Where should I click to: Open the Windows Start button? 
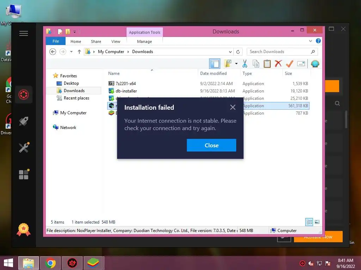pos(8,263)
